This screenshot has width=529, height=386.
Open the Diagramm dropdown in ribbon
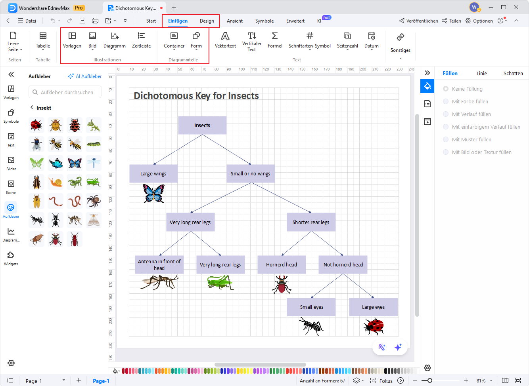pyautogui.click(x=114, y=40)
